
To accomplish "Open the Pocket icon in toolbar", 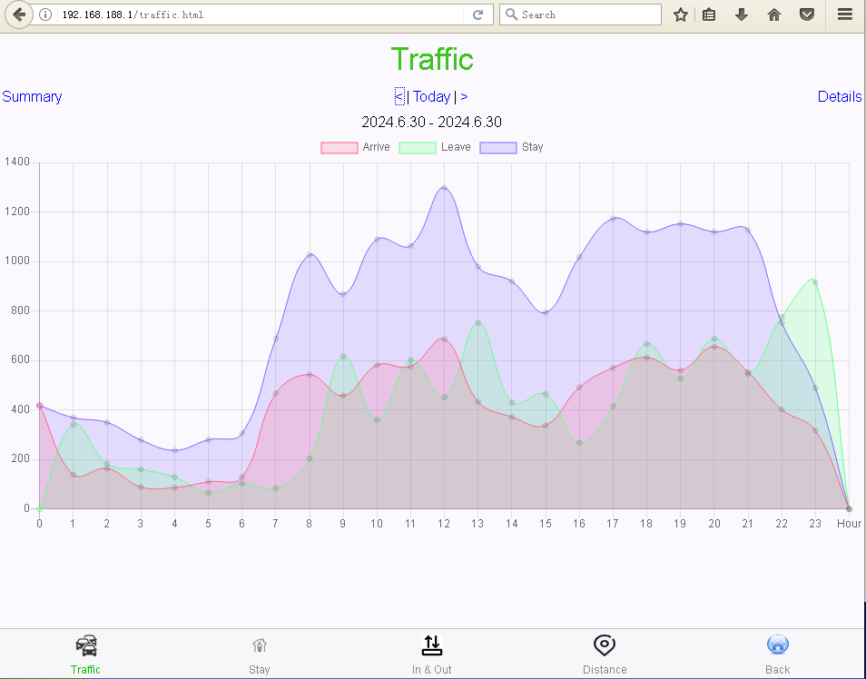I will (807, 15).
